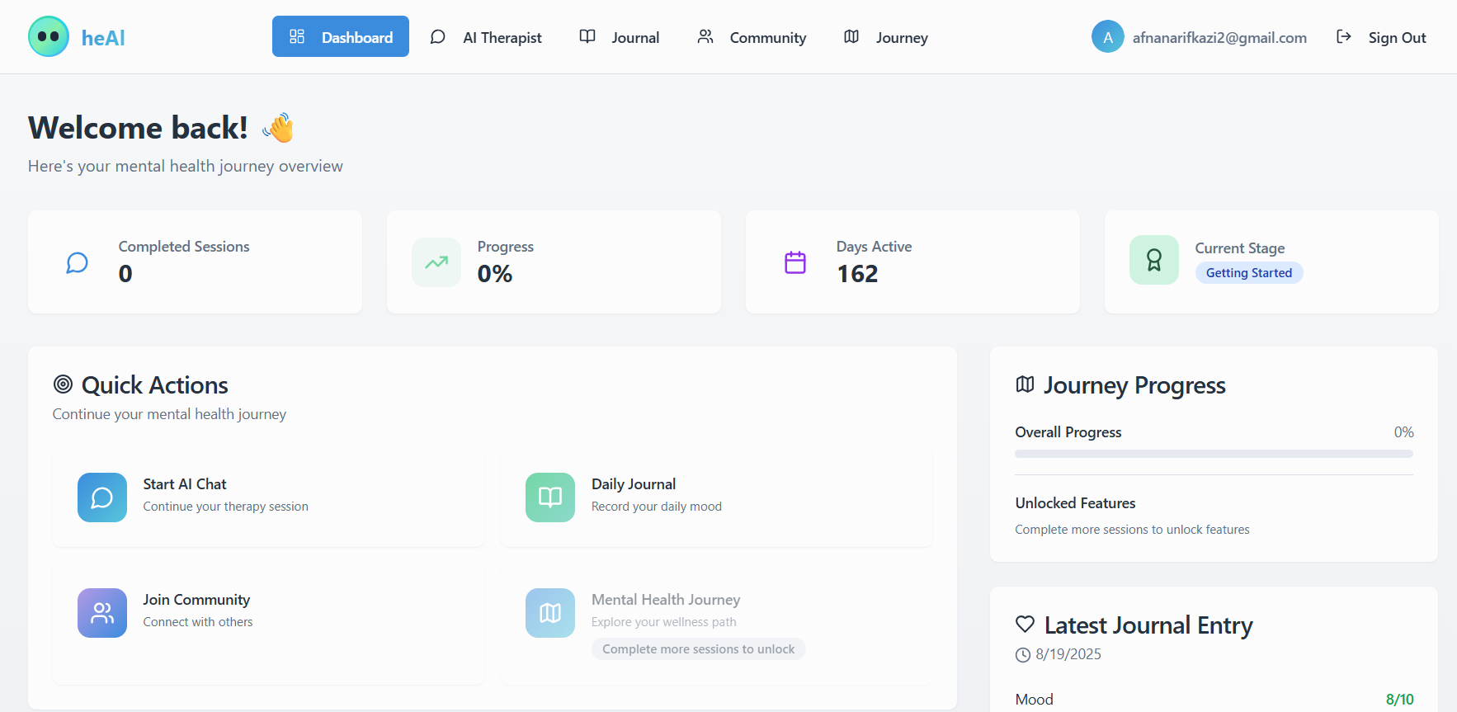1457x712 pixels.
Task: Click 'Continue your therapy session' text
Action: (225, 507)
